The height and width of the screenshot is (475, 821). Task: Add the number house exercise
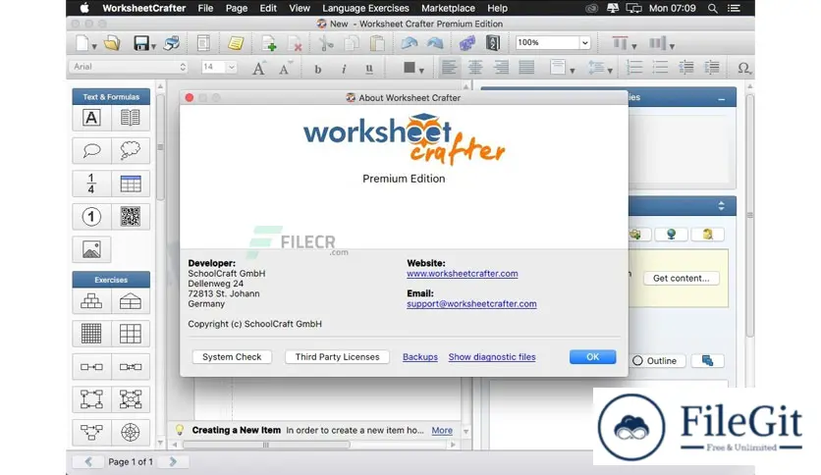pyautogui.click(x=131, y=301)
